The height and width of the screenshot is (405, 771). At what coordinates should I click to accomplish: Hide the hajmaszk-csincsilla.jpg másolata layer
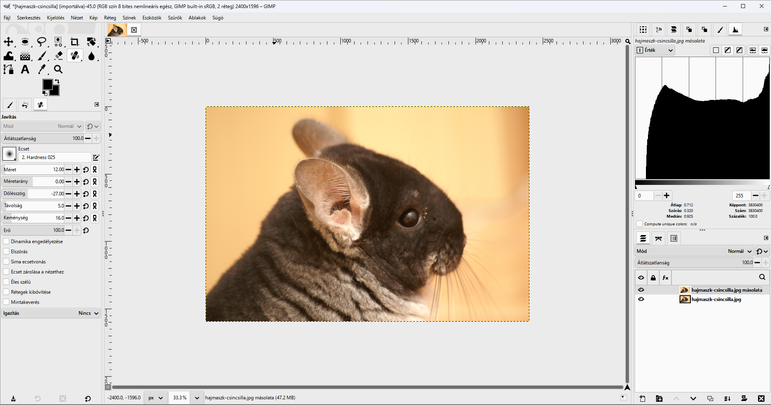pyautogui.click(x=641, y=290)
